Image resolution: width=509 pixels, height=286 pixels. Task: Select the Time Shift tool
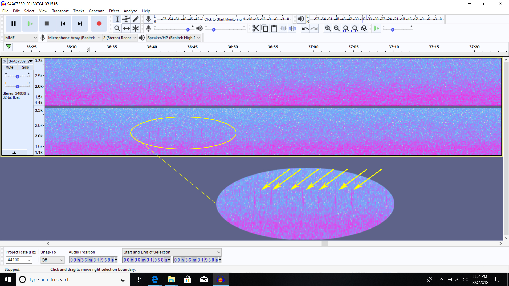126,28
